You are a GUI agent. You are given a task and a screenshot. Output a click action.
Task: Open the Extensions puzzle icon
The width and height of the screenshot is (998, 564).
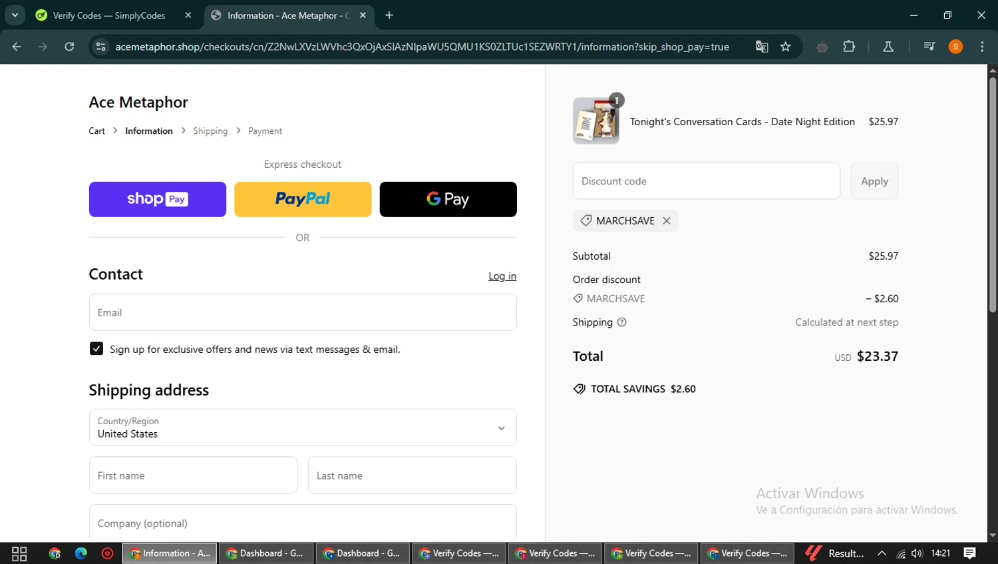coord(849,47)
